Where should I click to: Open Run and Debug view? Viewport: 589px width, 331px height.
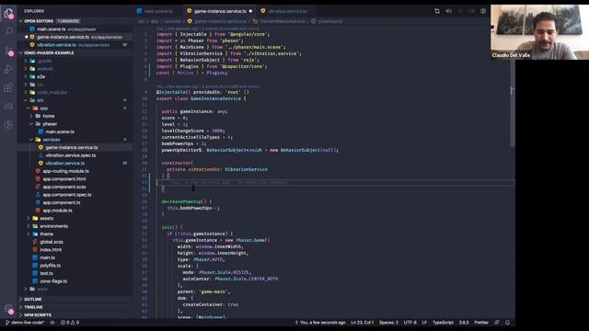click(8, 69)
